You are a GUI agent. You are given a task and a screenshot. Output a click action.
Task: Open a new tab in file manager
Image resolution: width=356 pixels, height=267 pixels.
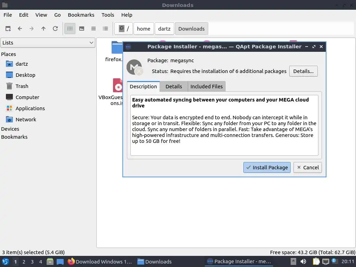coord(8,29)
